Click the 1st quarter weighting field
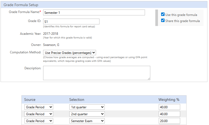Screen dimensions: 209x125 [169, 107]
